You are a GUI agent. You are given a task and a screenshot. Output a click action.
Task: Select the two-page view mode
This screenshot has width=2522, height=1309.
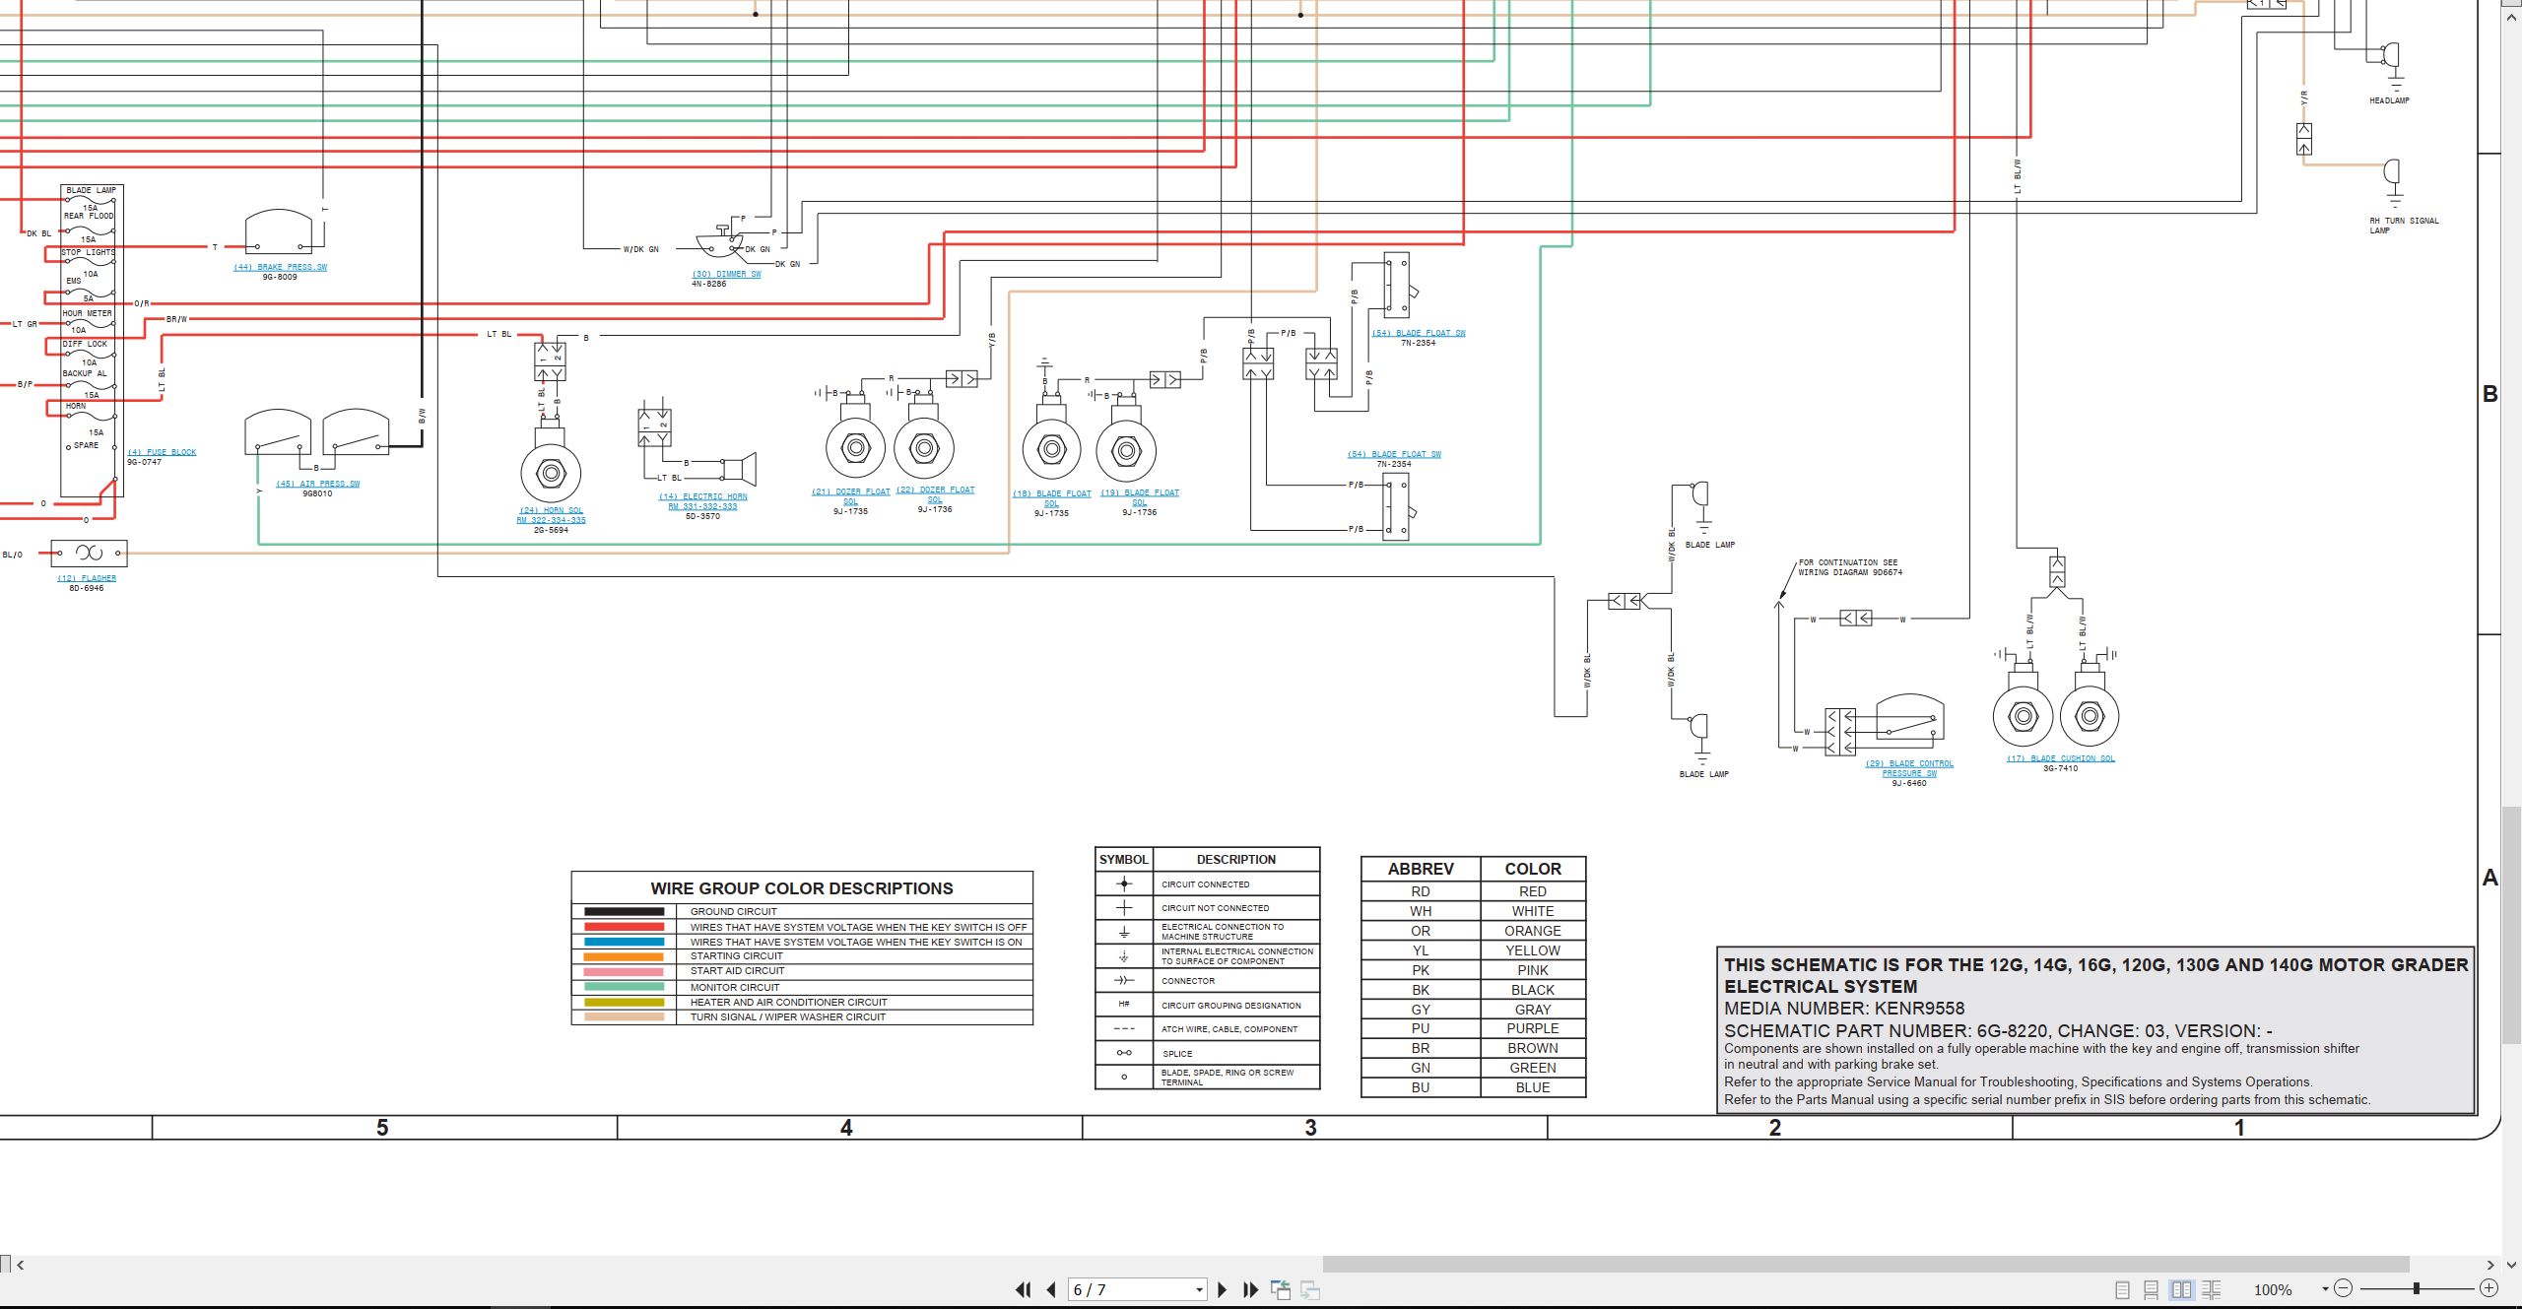2181,1289
